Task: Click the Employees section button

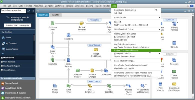Action: (94, 81)
